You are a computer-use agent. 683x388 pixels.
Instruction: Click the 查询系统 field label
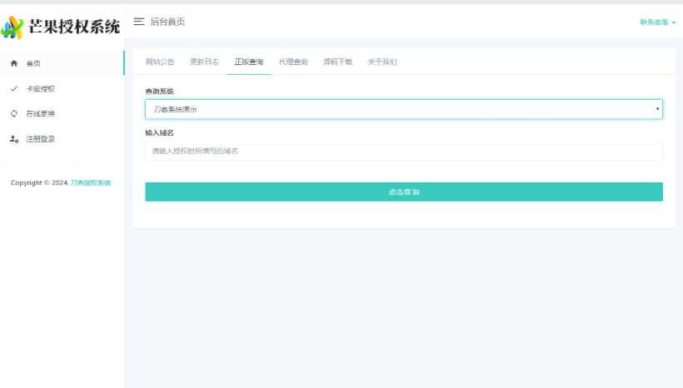[159, 92]
